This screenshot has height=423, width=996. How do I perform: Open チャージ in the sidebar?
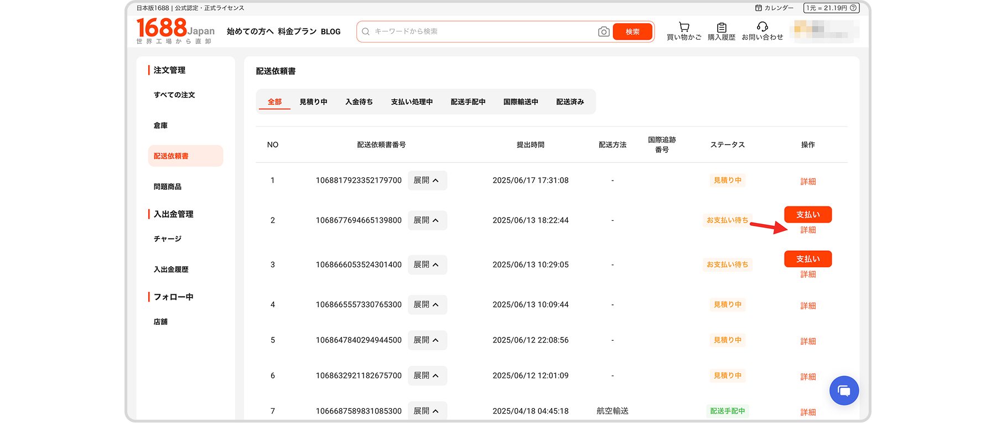pos(168,239)
